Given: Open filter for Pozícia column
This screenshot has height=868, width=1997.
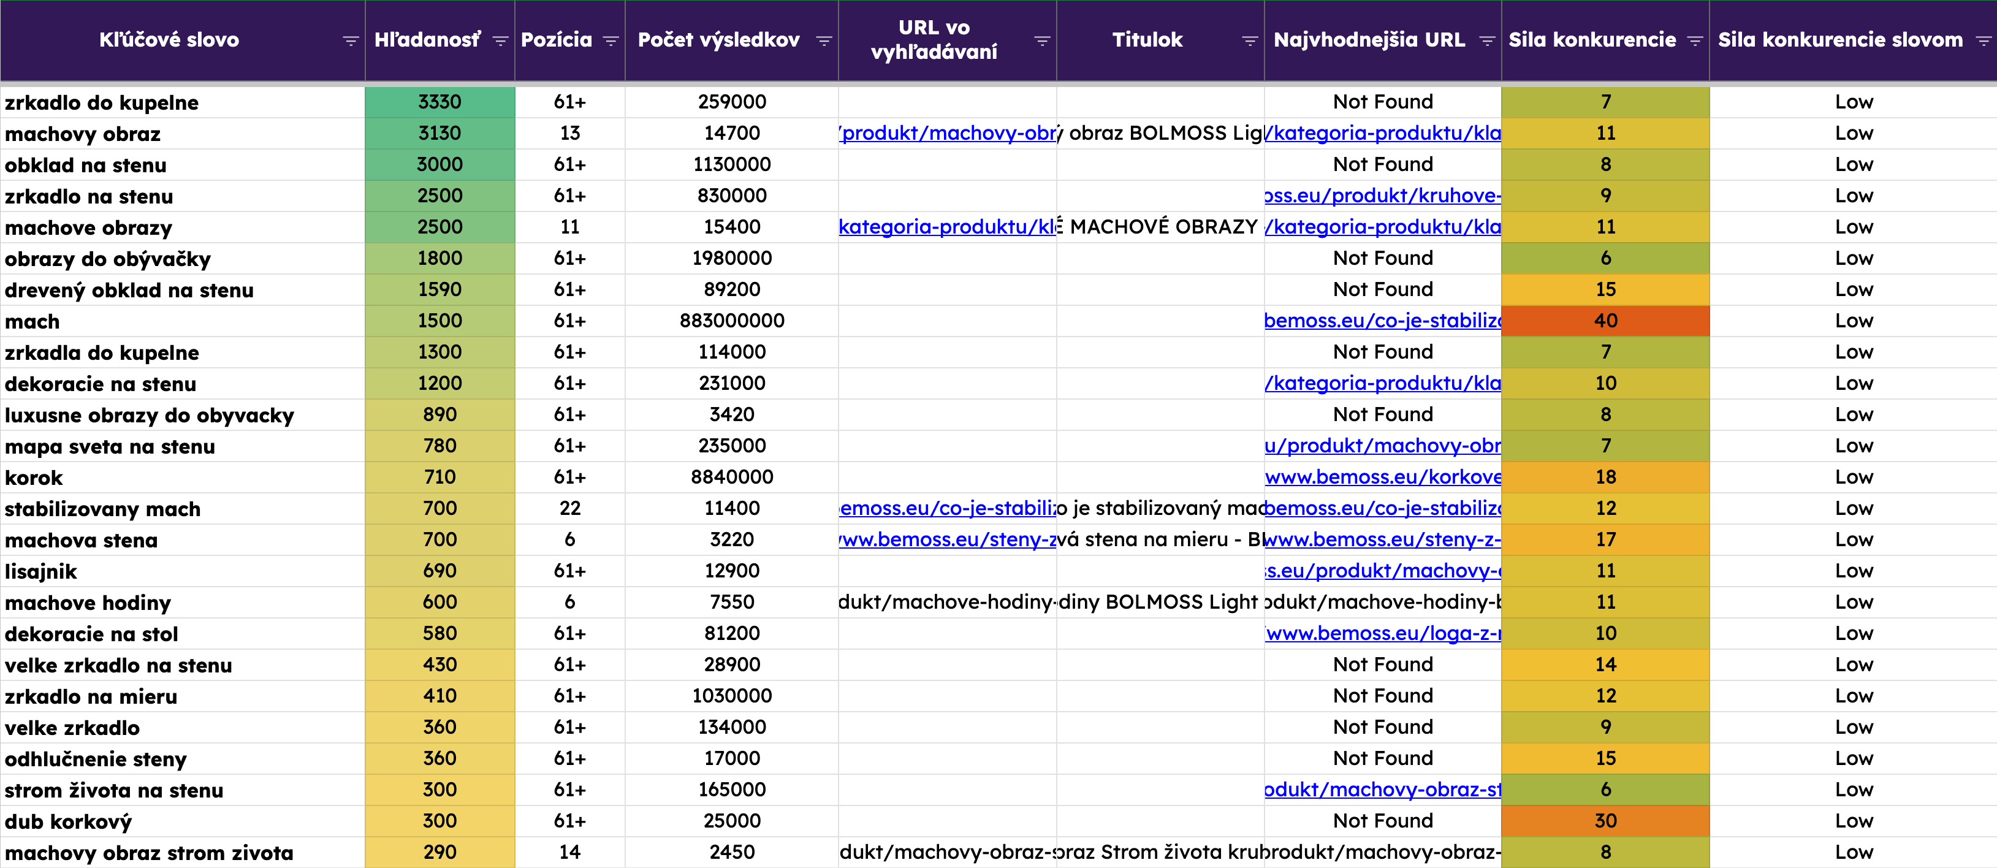Looking at the screenshot, I should tap(611, 40).
